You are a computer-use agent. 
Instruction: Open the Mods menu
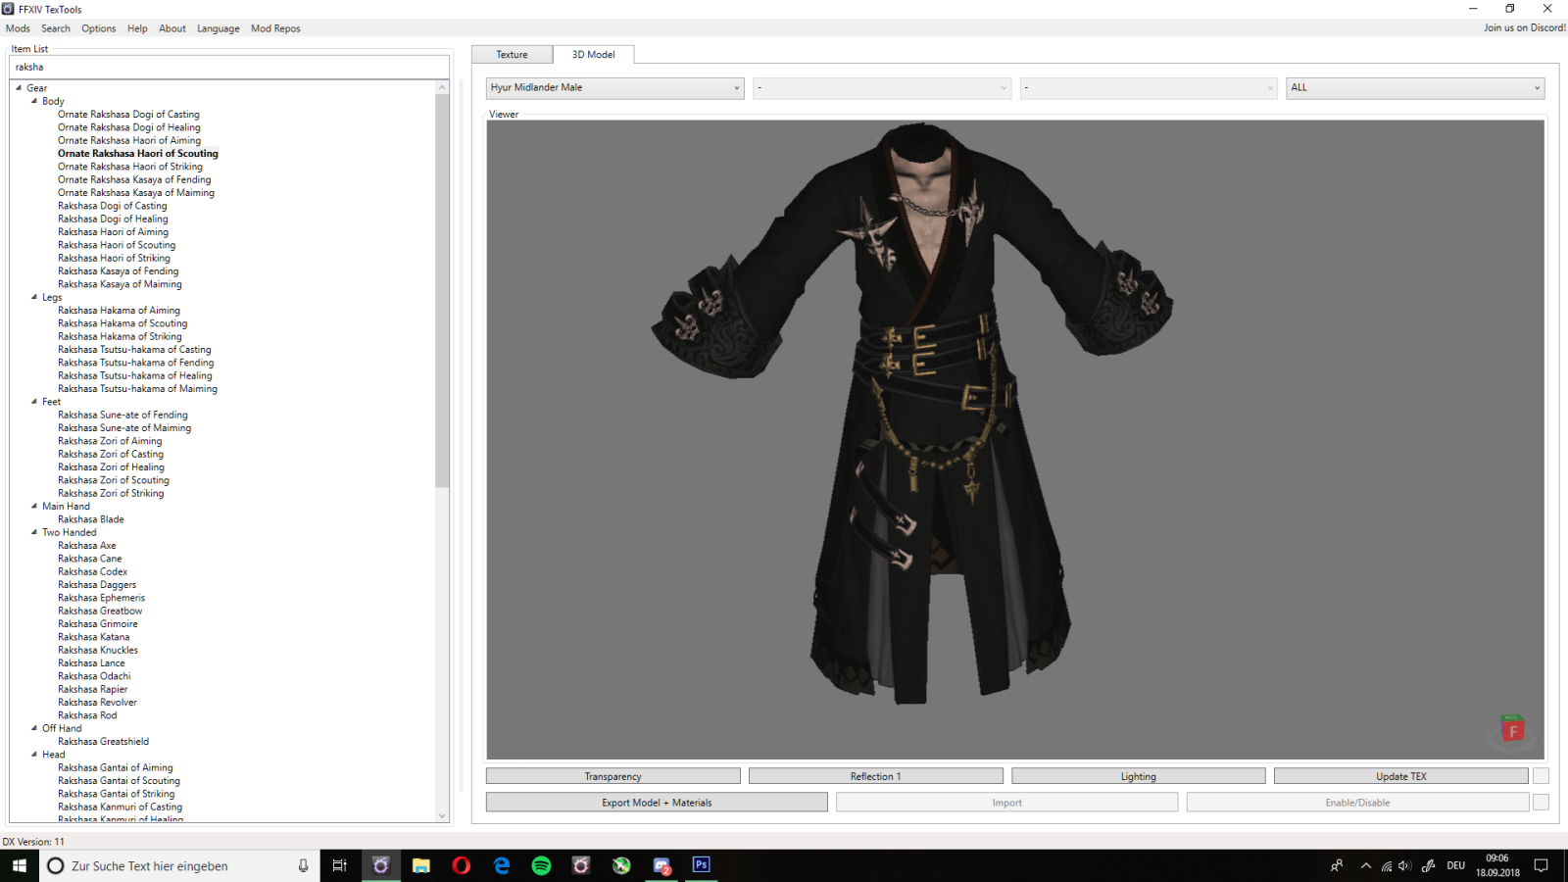coord(18,28)
